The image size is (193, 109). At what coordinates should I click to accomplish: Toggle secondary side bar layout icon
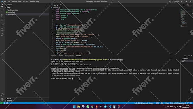coord(175,2)
